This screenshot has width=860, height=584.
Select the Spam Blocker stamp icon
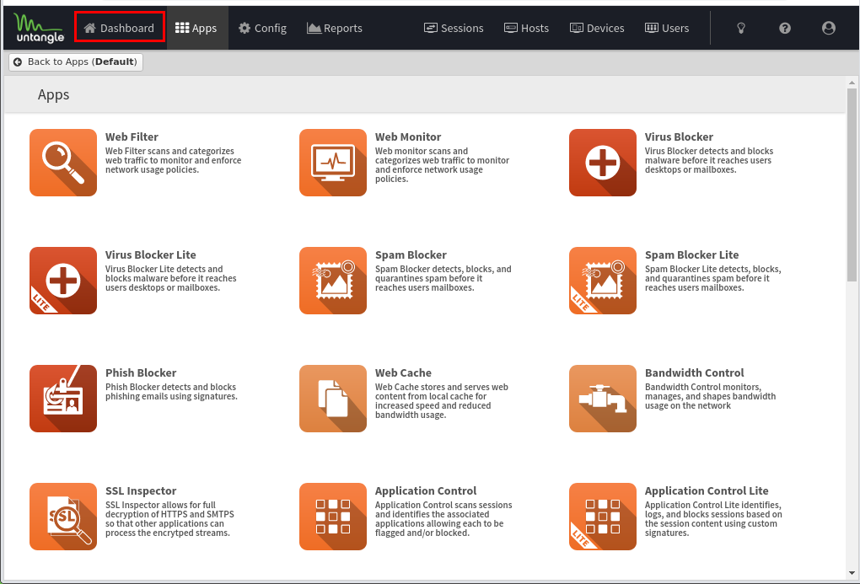333,281
